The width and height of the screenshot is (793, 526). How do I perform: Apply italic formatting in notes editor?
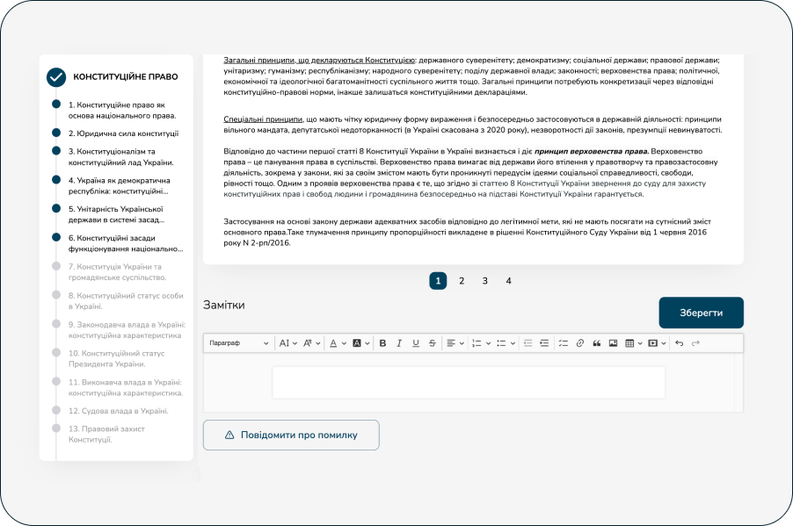(399, 343)
